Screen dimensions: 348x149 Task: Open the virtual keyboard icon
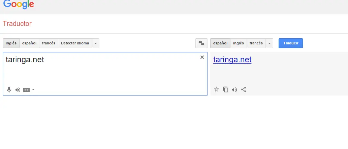click(27, 90)
